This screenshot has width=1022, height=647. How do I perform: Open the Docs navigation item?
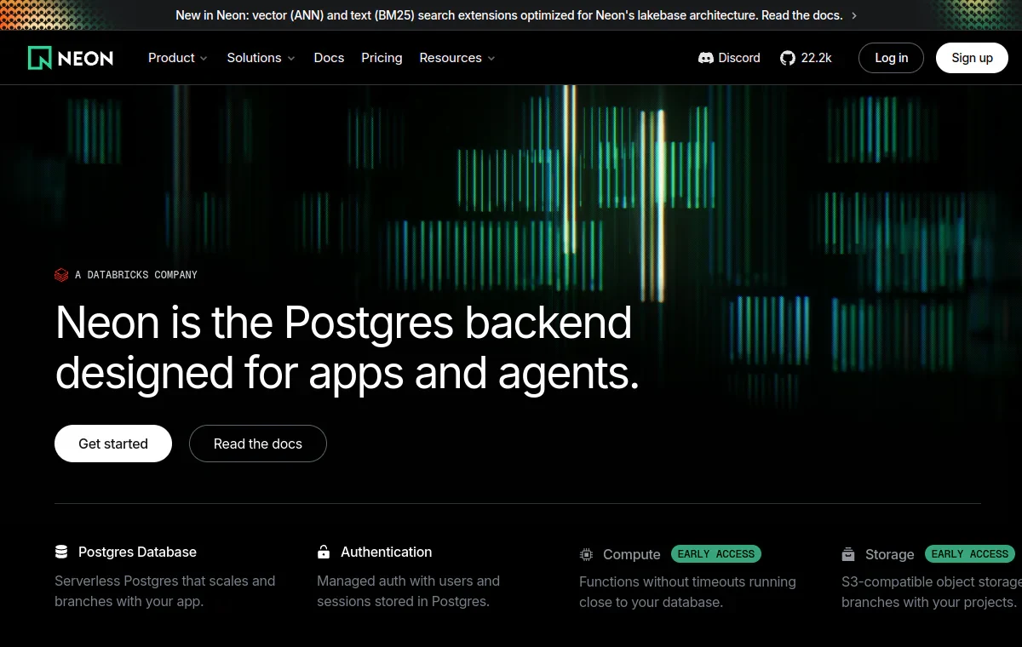(329, 58)
